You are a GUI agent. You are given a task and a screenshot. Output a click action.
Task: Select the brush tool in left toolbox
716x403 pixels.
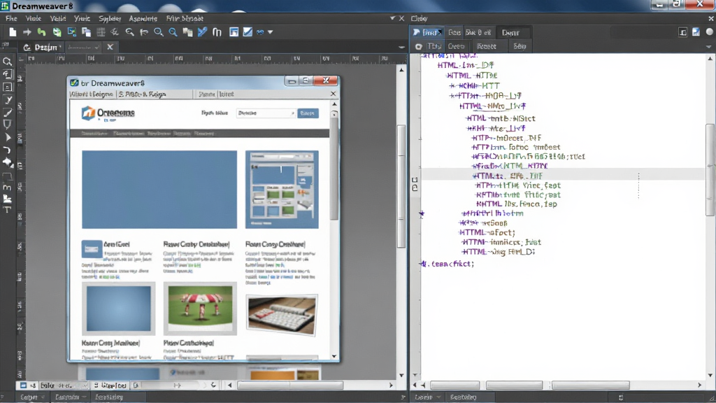click(x=7, y=113)
